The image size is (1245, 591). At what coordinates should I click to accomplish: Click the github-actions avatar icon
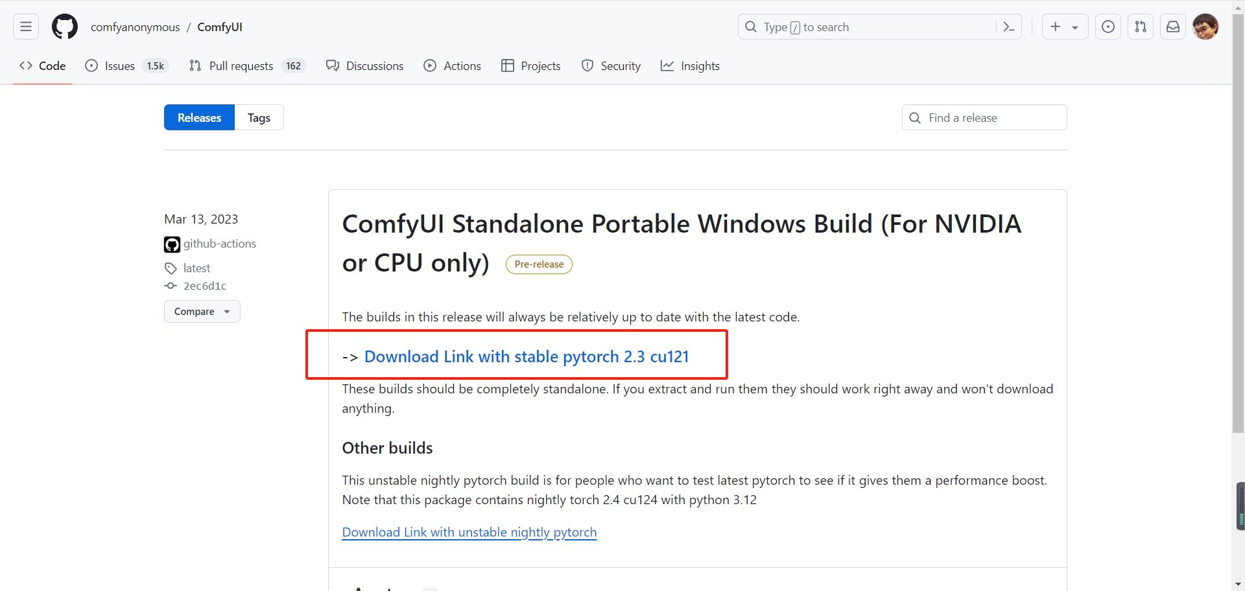[172, 244]
